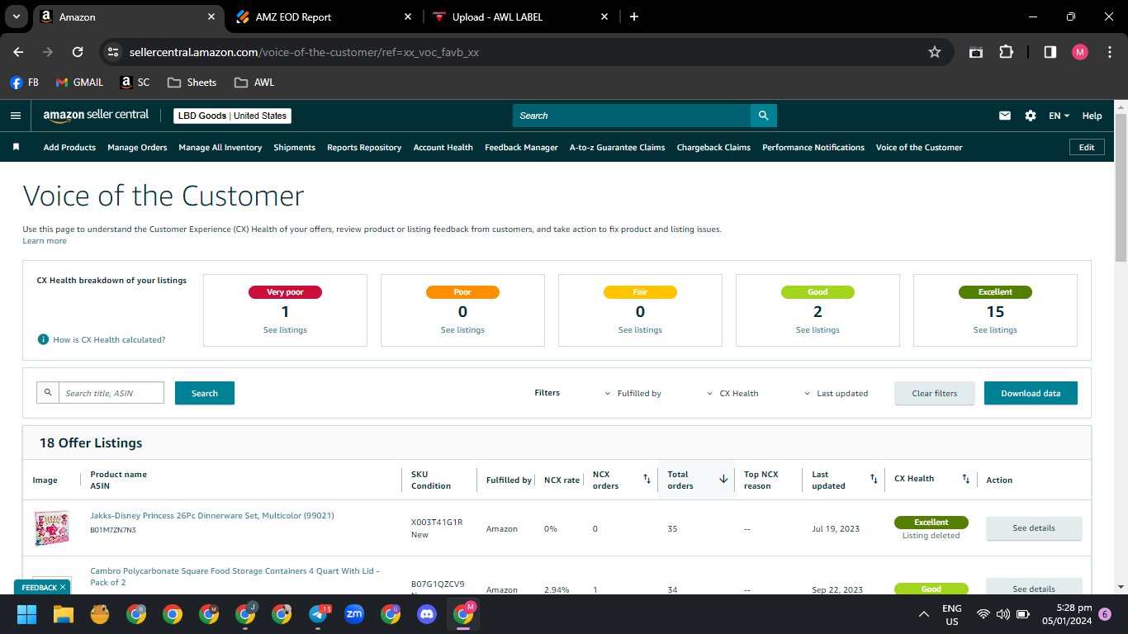Open the Jakks-Disney Princess 26Pc Dinnerware Set link

[x=212, y=516]
